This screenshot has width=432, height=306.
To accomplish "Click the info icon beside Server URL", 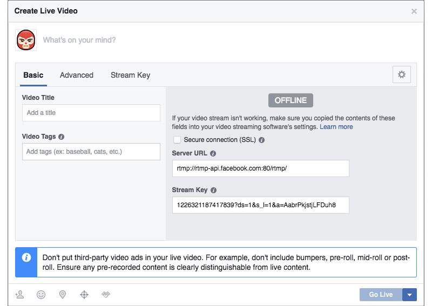I will 213,154.
